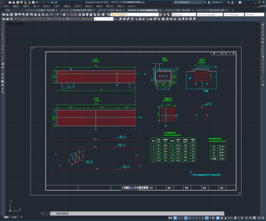The width and height of the screenshot is (266, 221).
Task: Click the Autodesk App Store cart icon
Action: [228, 2]
